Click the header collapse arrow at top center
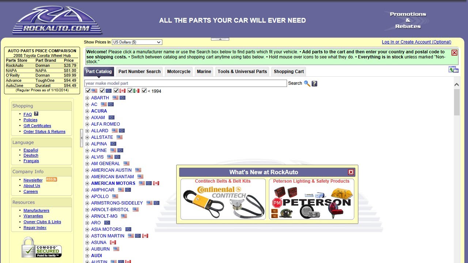Viewport: 468px width, 263px height. coord(220,39)
